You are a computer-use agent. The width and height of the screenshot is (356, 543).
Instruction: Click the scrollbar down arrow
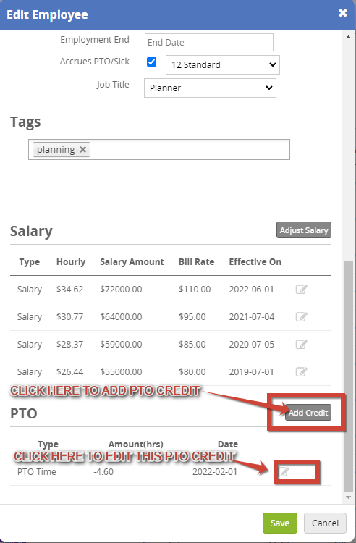pyautogui.click(x=348, y=497)
